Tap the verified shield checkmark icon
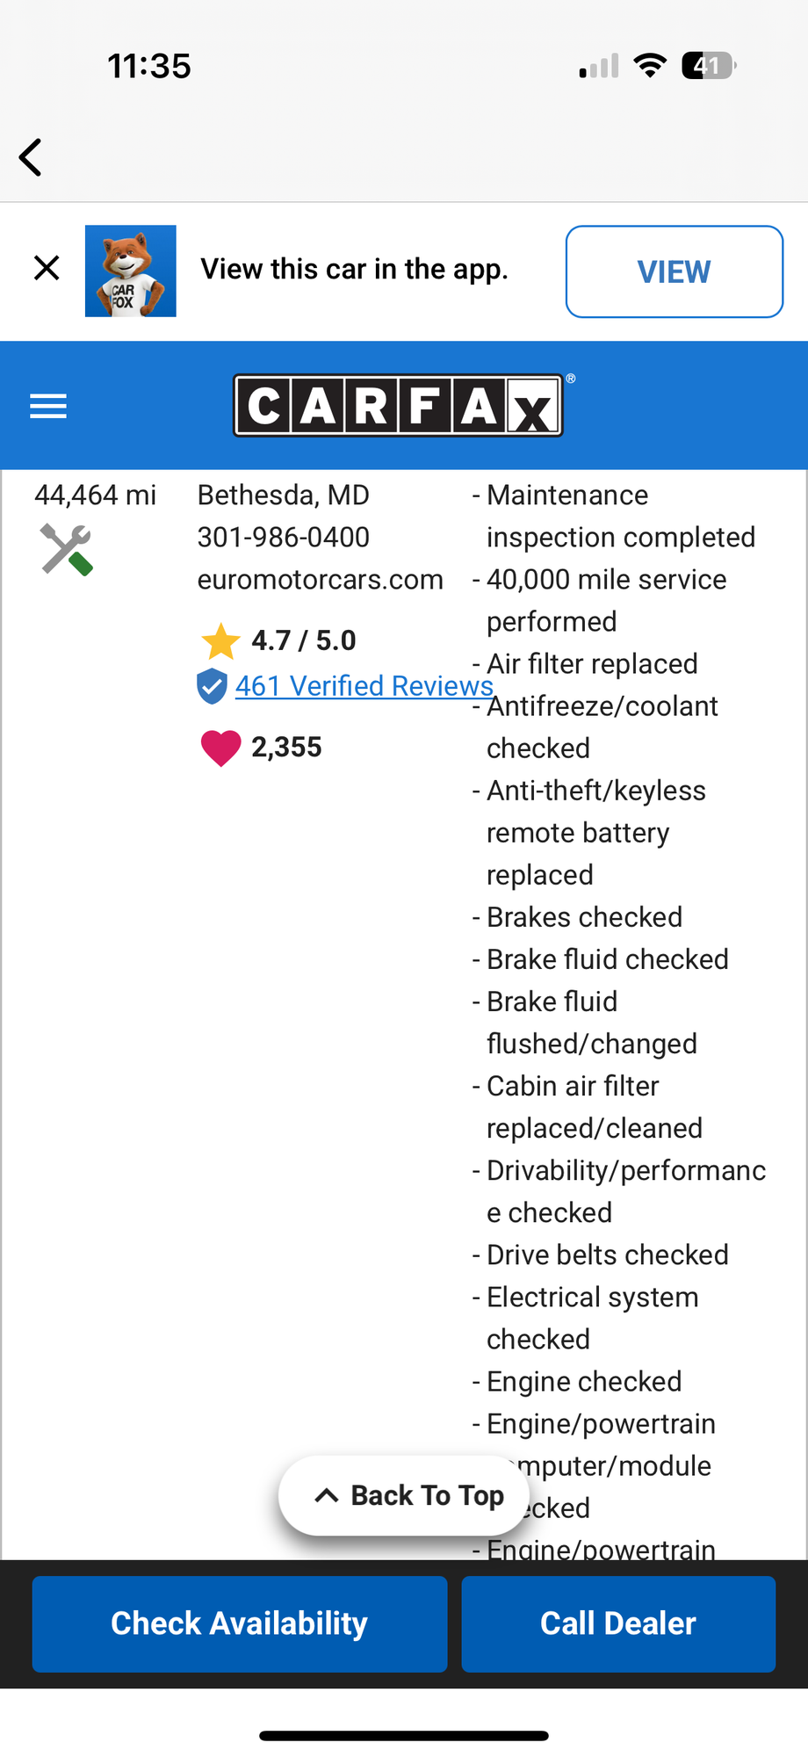The height and width of the screenshot is (1757, 808). coord(212,686)
